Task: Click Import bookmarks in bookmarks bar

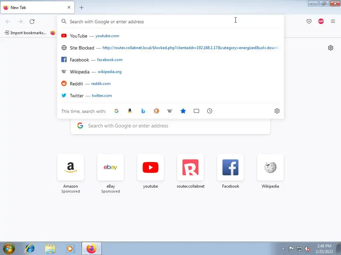Action: 25,33
